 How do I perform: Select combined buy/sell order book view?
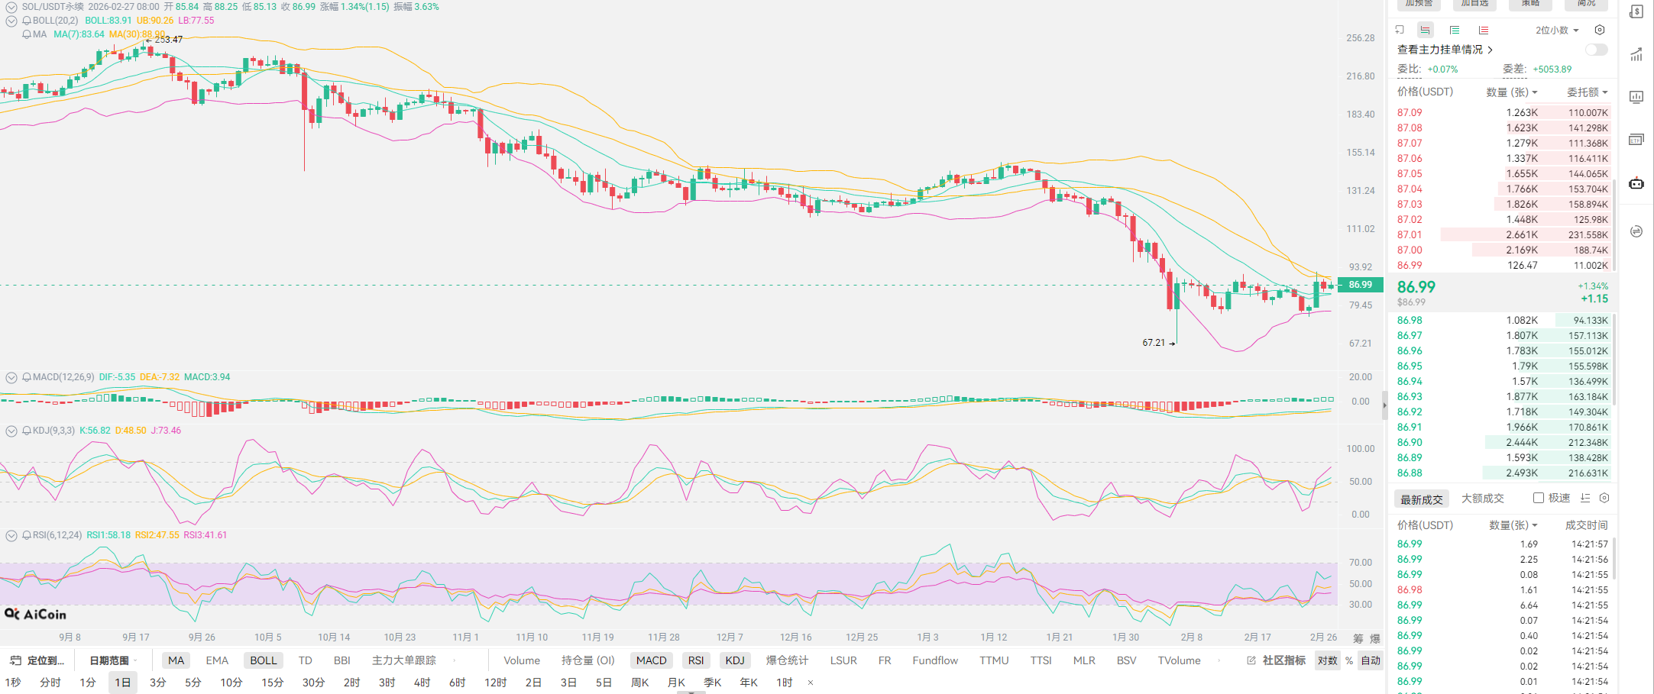[1426, 31]
